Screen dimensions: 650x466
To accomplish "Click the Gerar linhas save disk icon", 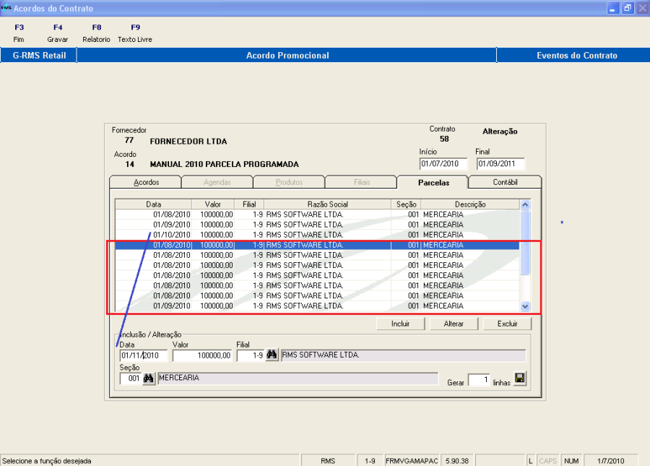I will tap(520, 378).
